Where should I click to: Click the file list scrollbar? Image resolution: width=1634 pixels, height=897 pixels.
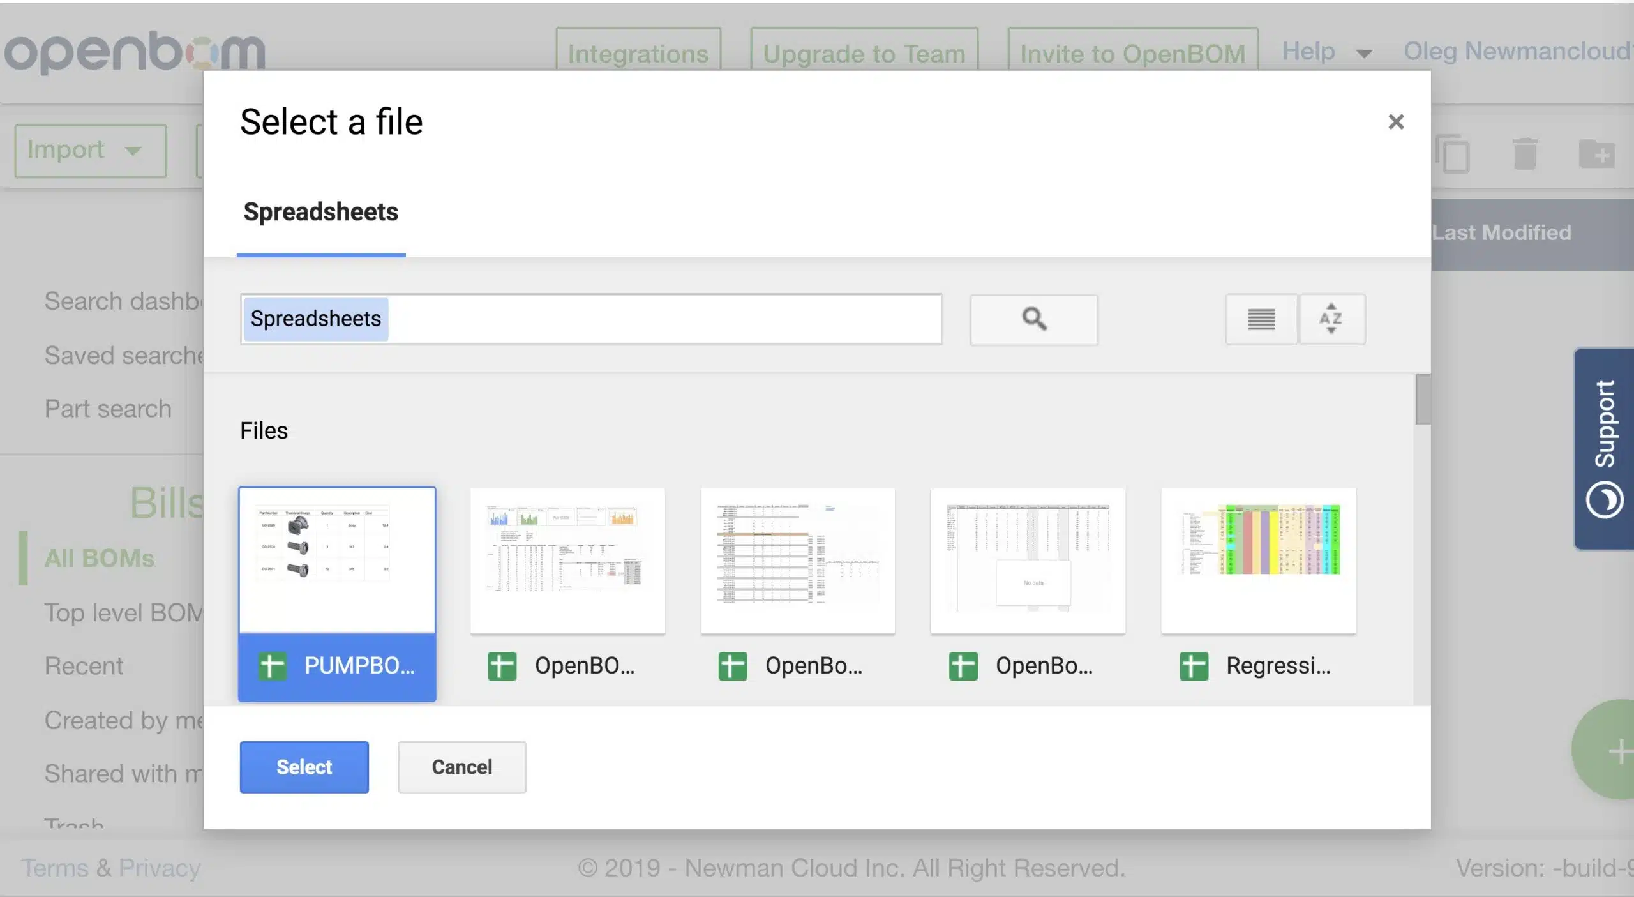coord(1423,400)
